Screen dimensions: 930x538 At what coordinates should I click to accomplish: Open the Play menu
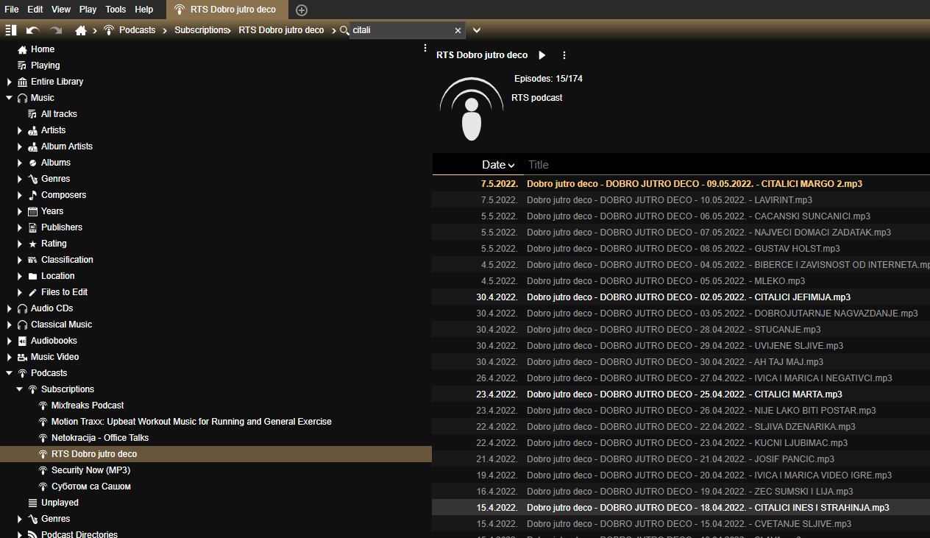point(88,10)
